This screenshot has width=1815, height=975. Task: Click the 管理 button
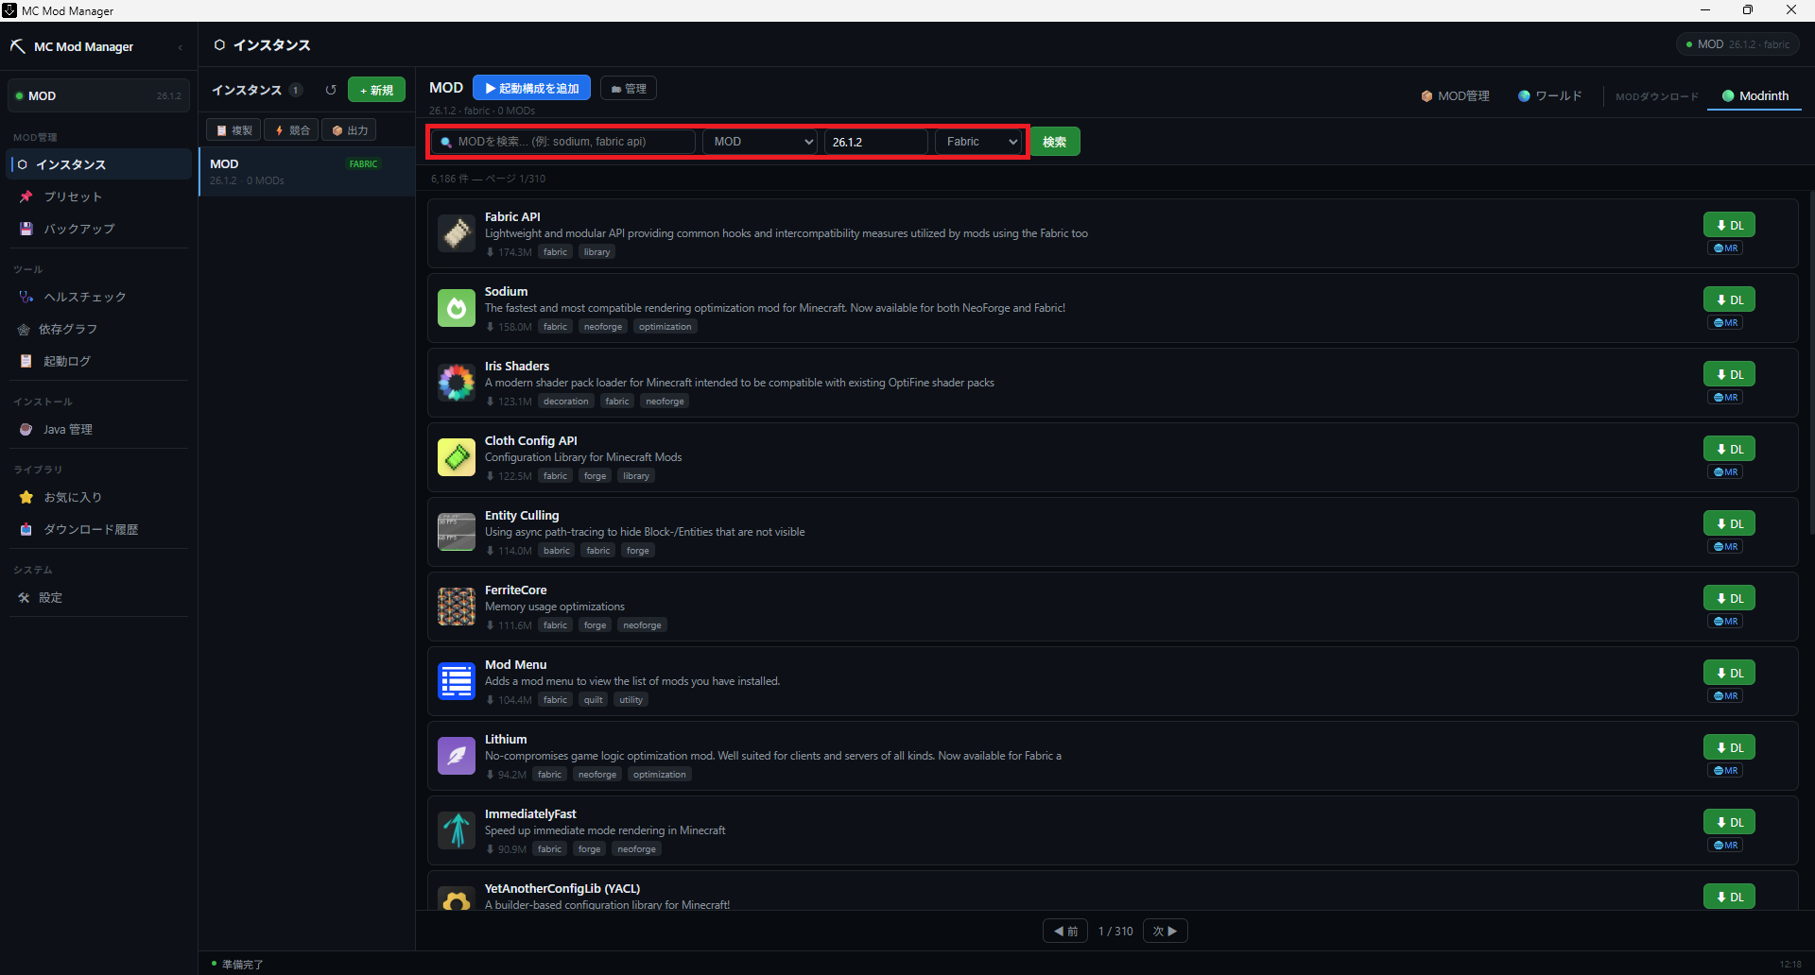(629, 88)
